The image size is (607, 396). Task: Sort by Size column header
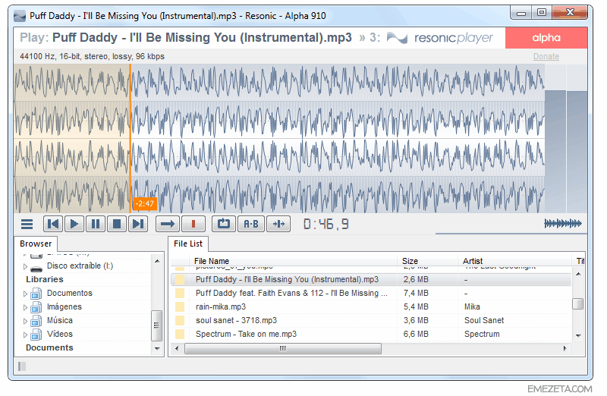tap(427, 261)
